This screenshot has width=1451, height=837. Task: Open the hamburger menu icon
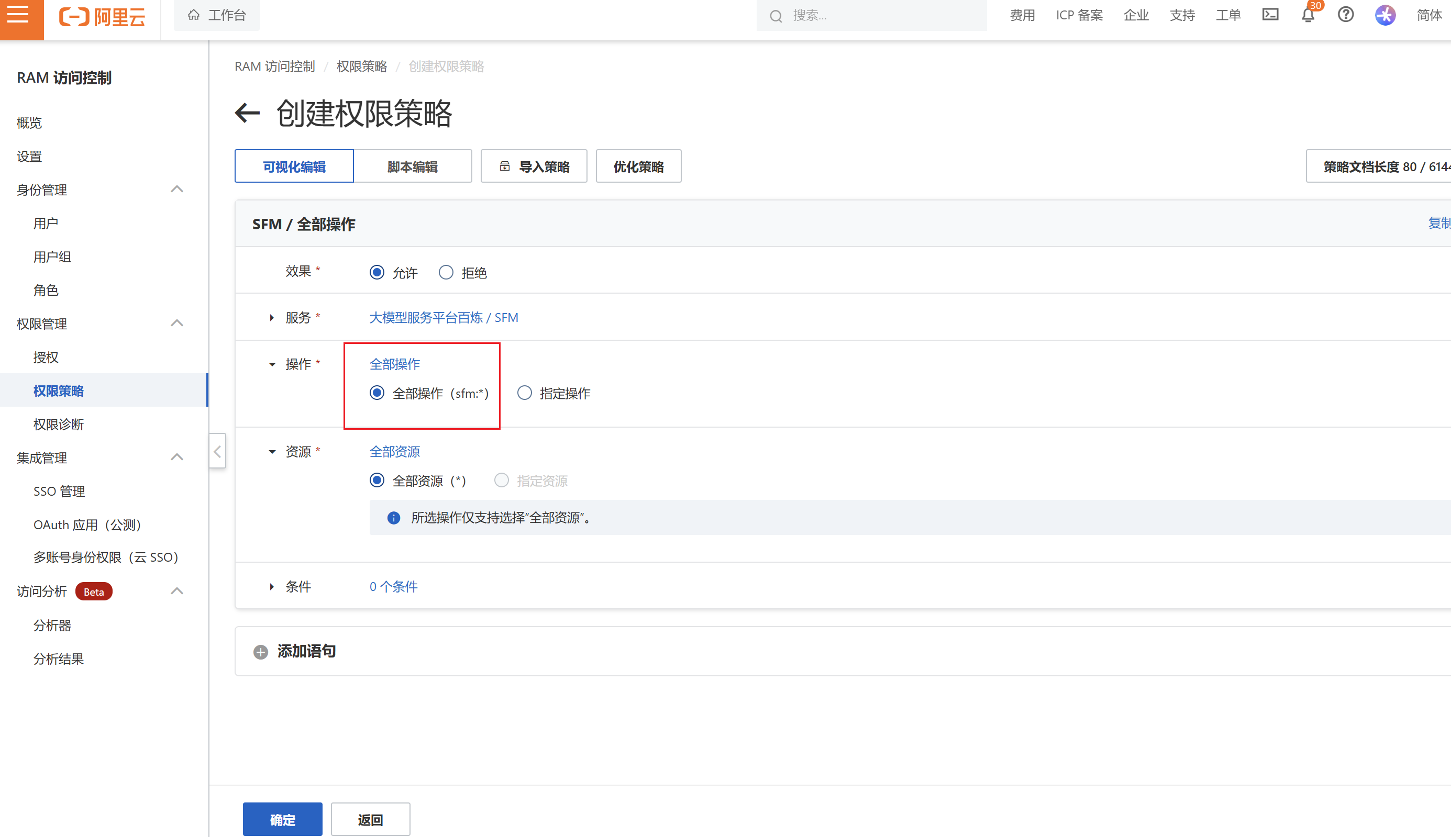[18, 15]
